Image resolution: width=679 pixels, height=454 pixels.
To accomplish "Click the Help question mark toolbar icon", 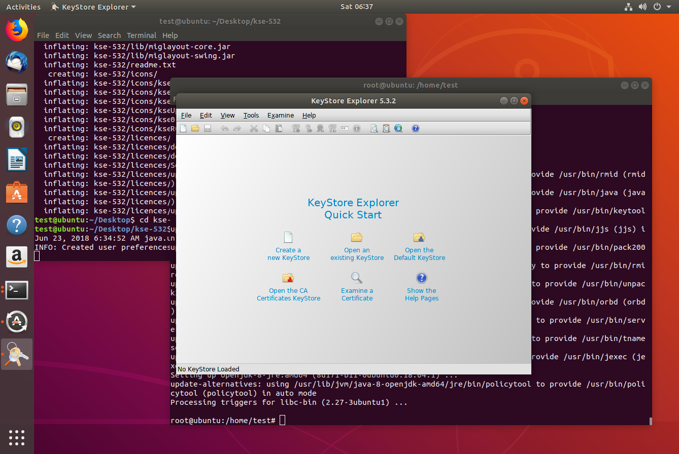I will pyautogui.click(x=415, y=128).
